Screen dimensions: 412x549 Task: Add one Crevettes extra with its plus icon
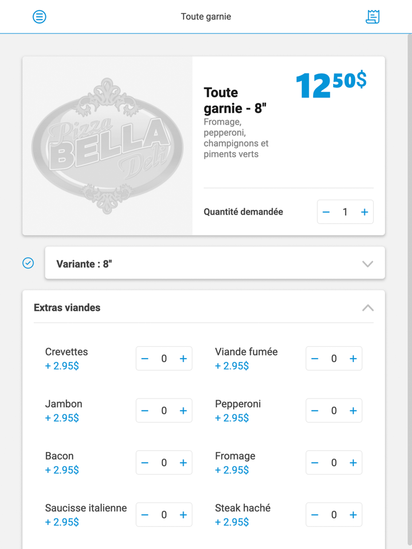183,359
